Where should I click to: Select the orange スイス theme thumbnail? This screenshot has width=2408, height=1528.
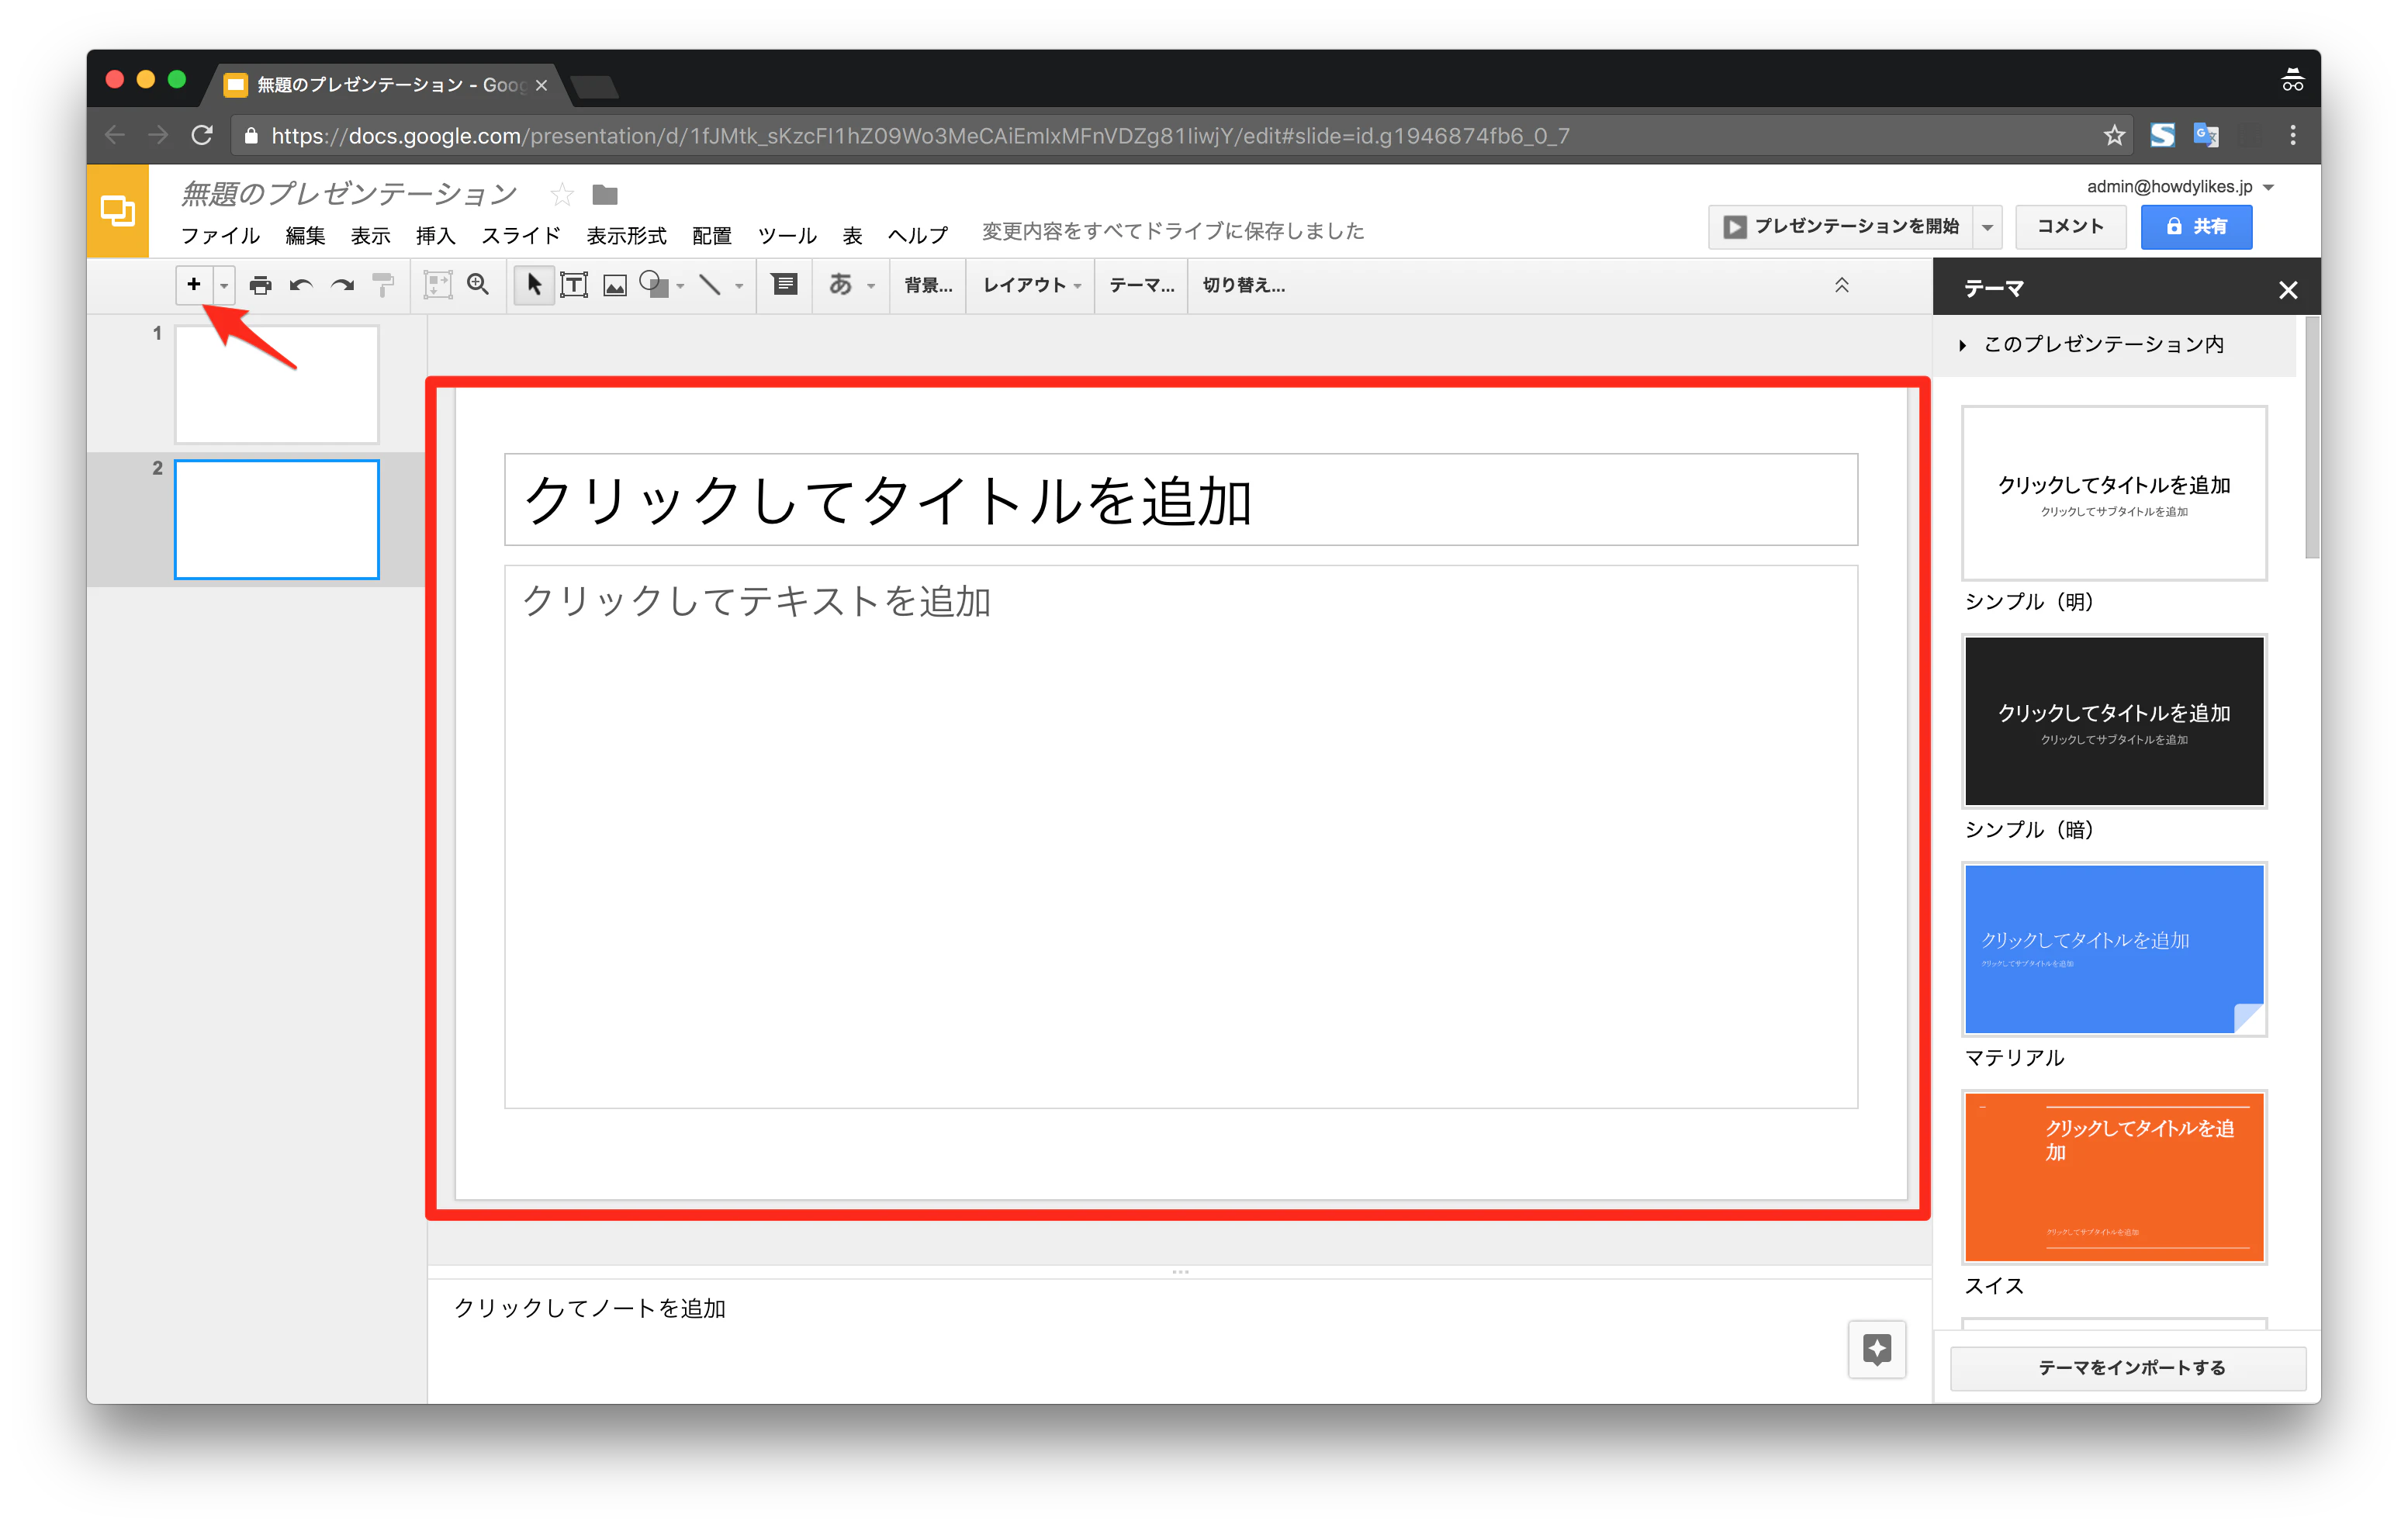(2114, 1177)
